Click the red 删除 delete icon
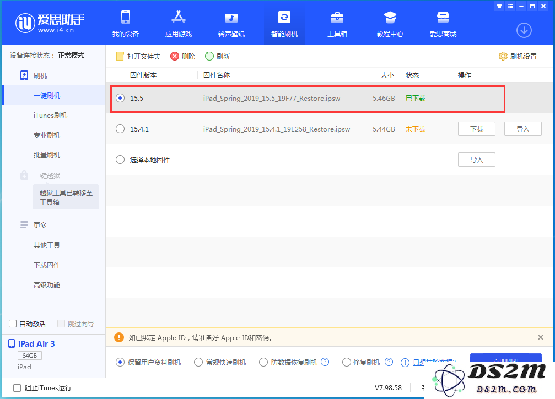The image size is (555, 399). point(175,56)
